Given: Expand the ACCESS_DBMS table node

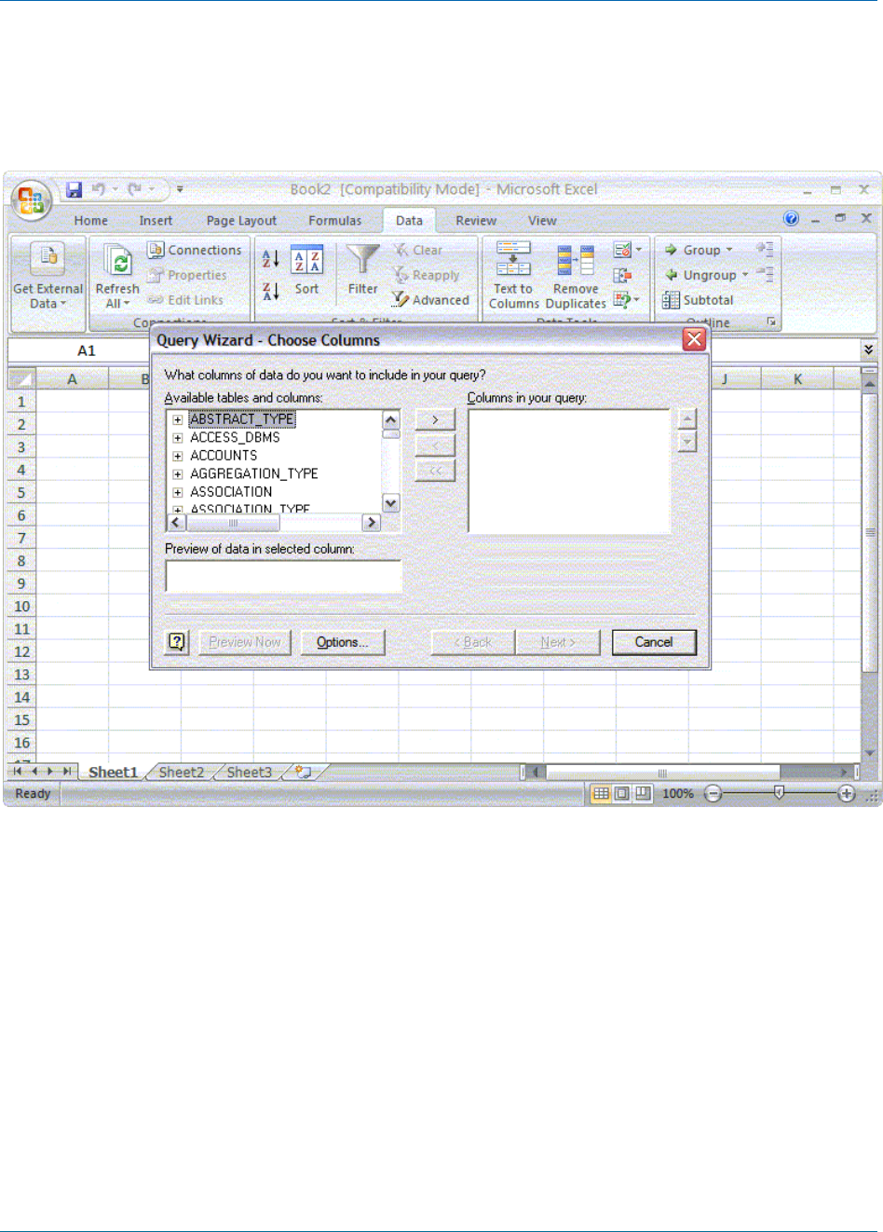Looking at the screenshot, I should click(x=177, y=438).
